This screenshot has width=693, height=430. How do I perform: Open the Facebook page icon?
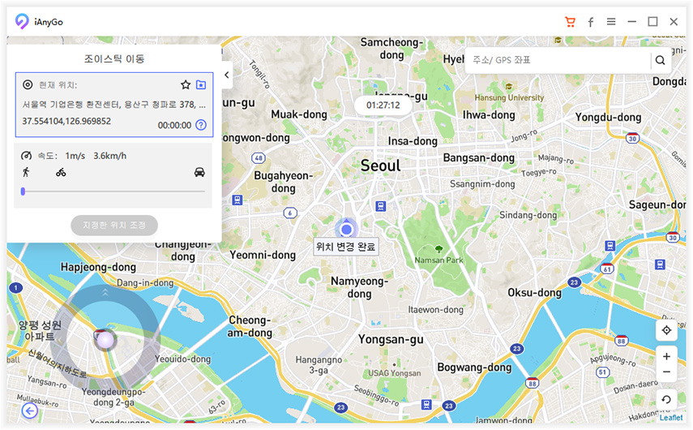pyautogui.click(x=591, y=22)
